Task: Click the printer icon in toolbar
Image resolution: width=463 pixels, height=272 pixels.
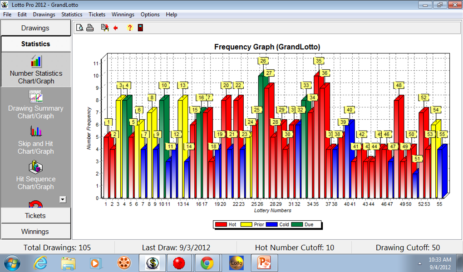Action: (x=90, y=28)
